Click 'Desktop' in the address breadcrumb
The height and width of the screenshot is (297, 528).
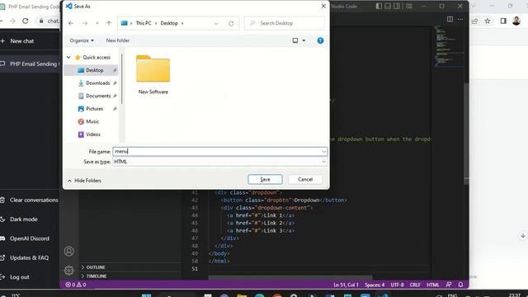pos(169,23)
